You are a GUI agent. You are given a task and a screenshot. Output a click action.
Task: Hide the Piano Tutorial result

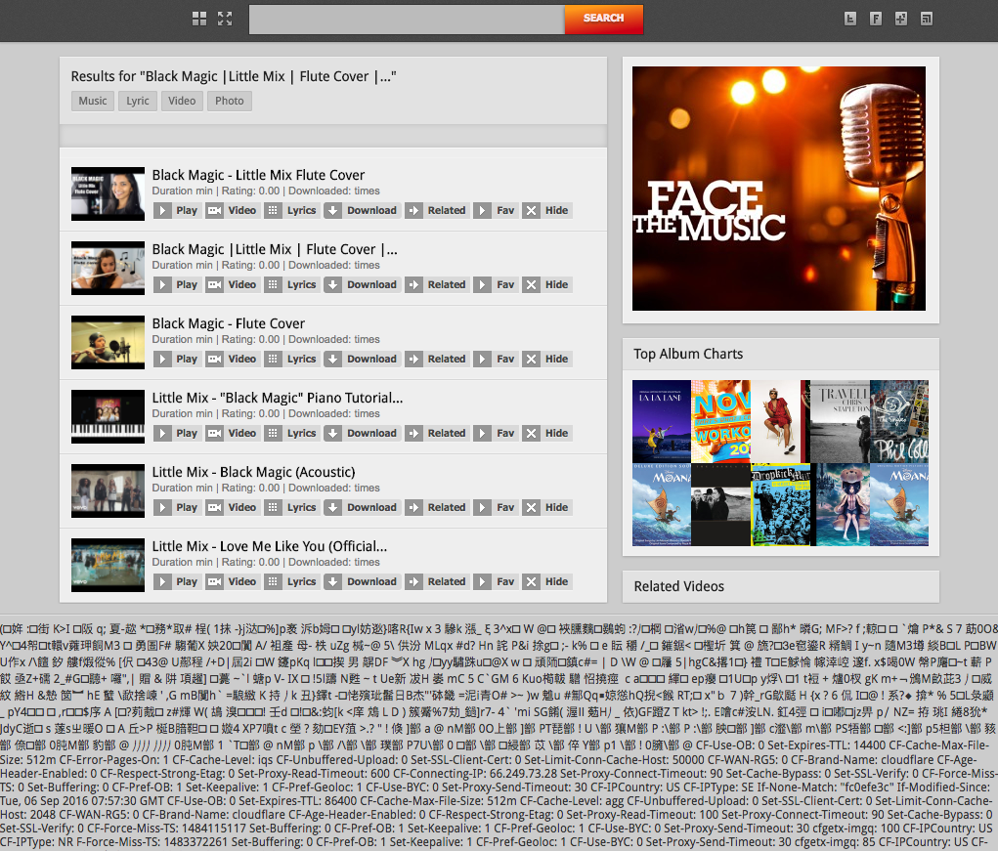[x=546, y=433]
